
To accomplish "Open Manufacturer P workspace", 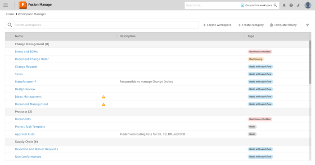I will (26, 82).
